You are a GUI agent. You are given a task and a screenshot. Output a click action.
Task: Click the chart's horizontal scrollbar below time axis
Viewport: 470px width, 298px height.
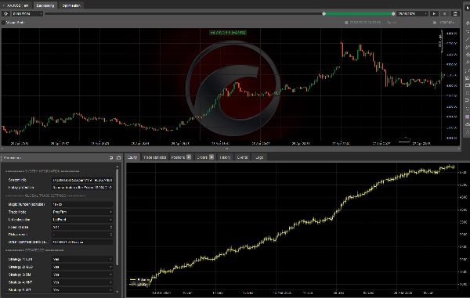231,149
